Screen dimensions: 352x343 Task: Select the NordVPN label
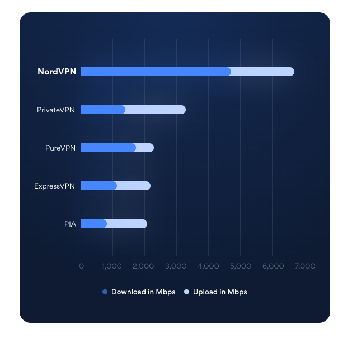coord(57,72)
